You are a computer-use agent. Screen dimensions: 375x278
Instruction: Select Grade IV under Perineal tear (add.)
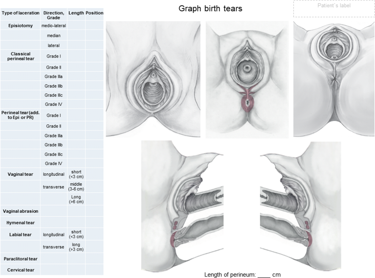click(x=54, y=164)
